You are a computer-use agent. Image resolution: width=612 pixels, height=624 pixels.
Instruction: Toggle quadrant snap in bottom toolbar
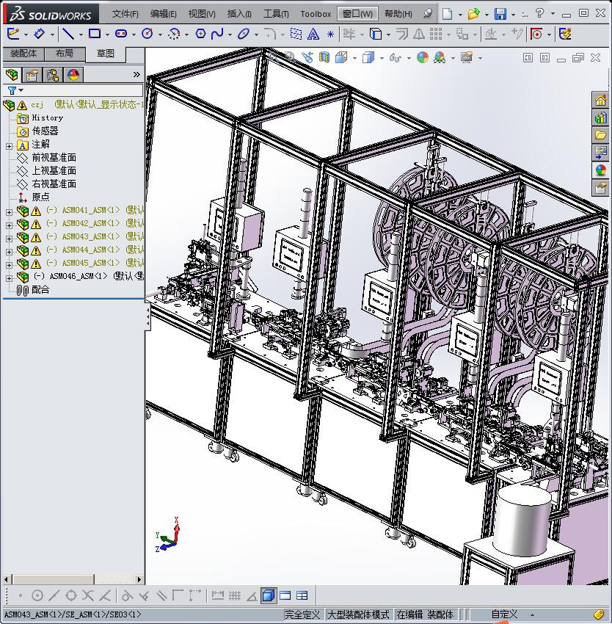71,595
